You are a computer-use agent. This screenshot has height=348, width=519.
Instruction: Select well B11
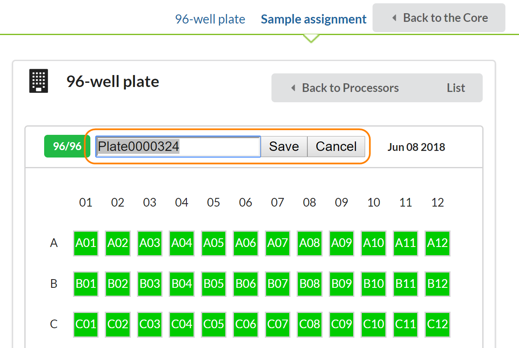coord(406,284)
